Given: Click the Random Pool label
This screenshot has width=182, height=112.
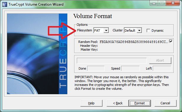Looking at the screenshot, I should coord(88,42).
